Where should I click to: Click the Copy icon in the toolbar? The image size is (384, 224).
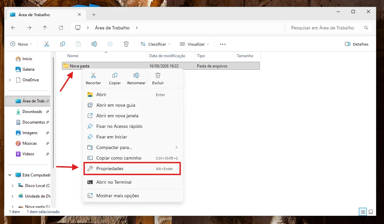click(x=63, y=44)
